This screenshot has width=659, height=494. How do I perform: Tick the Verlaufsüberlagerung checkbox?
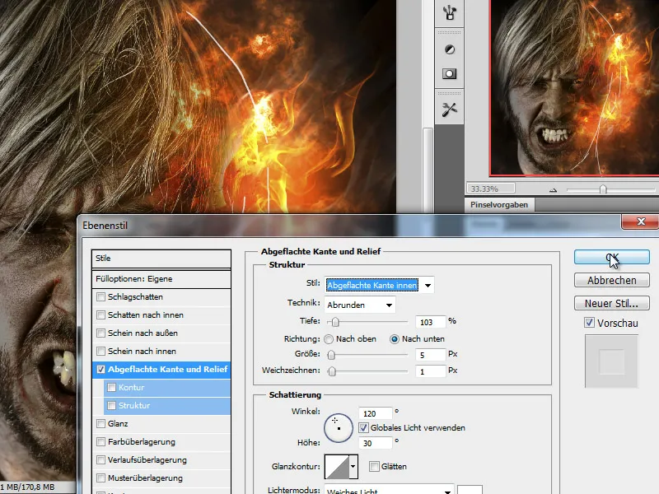click(100, 459)
